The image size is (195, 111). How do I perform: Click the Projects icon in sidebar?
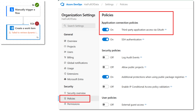(65, 46)
